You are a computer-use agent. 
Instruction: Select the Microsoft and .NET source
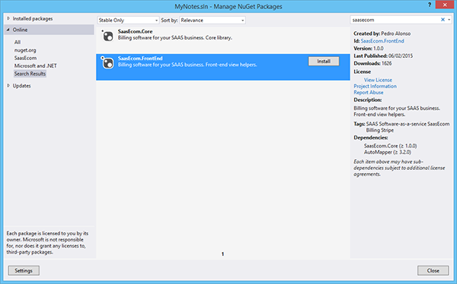point(36,65)
